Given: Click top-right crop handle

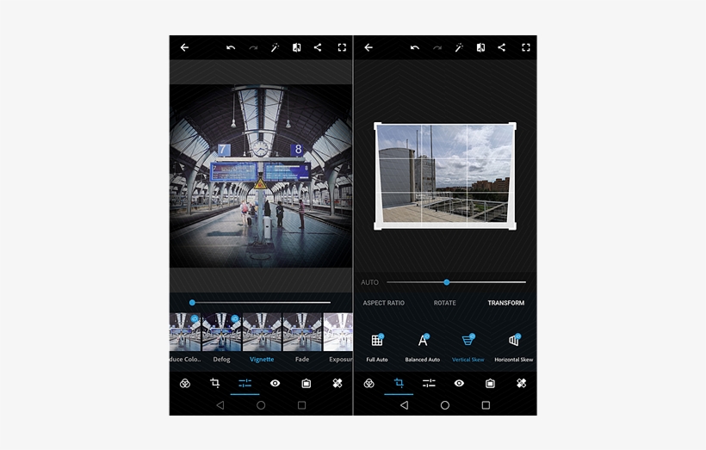Looking at the screenshot, I should pos(513,126).
